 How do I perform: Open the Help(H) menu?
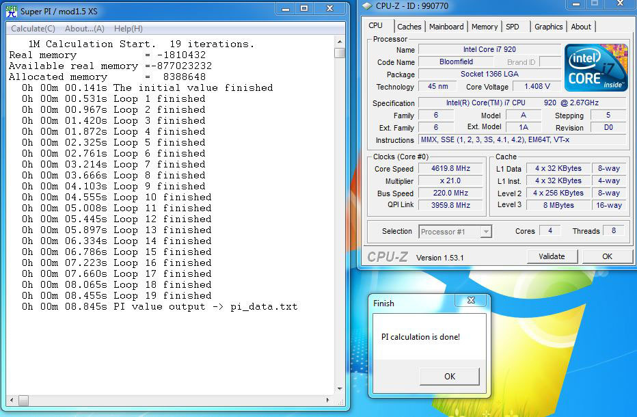(128, 29)
